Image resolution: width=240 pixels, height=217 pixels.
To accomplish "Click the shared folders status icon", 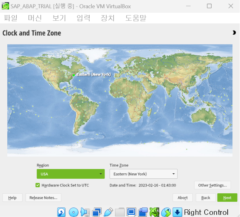I will coord(120,212).
